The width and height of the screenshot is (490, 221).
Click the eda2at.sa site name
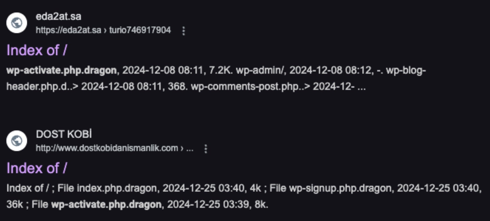[x=58, y=17]
